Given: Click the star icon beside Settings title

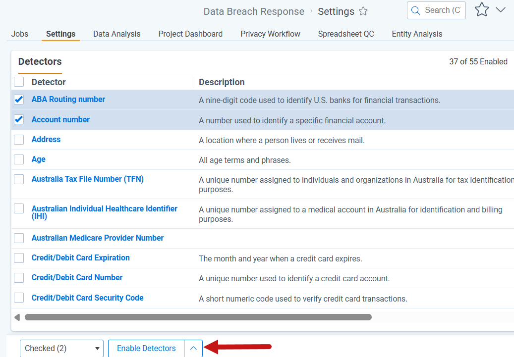Looking at the screenshot, I should coord(363,11).
